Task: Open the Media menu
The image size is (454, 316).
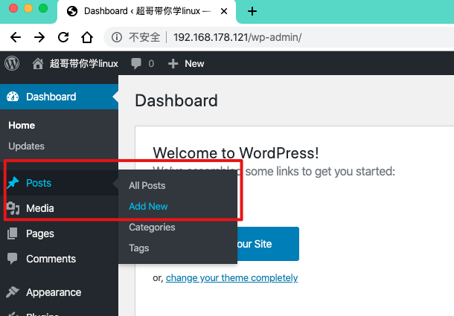Action: (59, 208)
